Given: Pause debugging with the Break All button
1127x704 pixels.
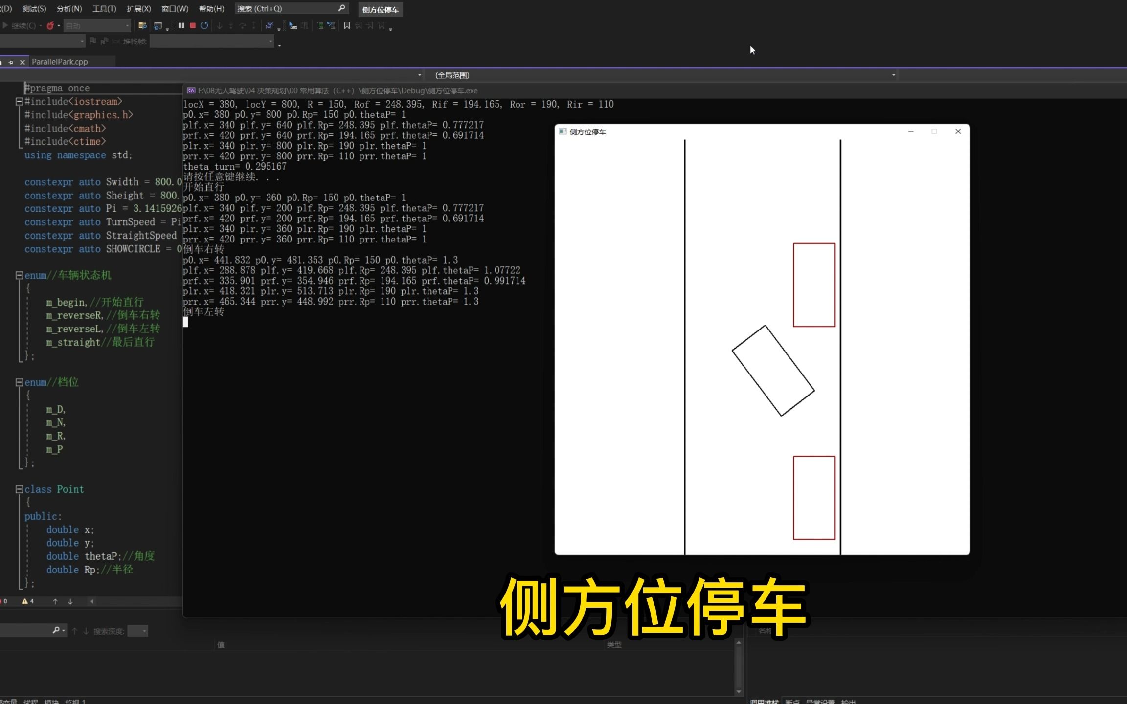Looking at the screenshot, I should click(181, 25).
